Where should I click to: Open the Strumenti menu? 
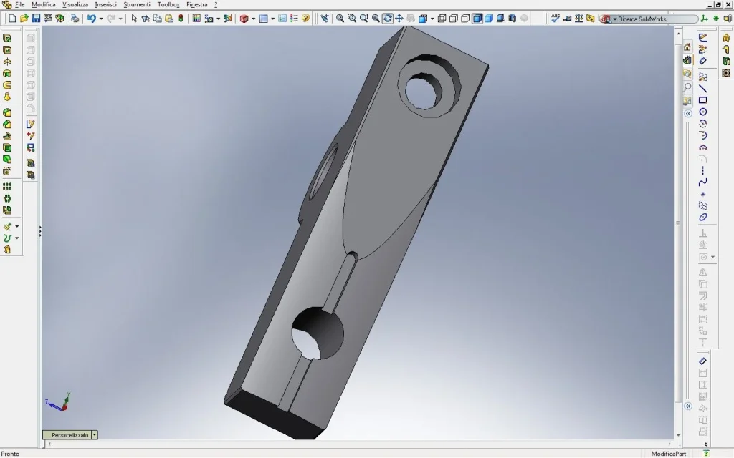[x=137, y=4]
